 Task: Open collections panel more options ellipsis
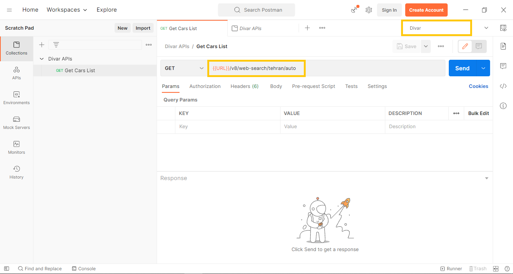[x=149, y=45]
